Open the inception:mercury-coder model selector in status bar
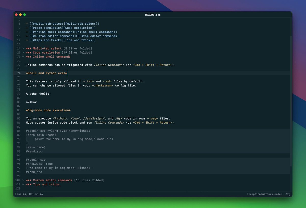This screenshot has height=208, width=306. pos(264,194)
